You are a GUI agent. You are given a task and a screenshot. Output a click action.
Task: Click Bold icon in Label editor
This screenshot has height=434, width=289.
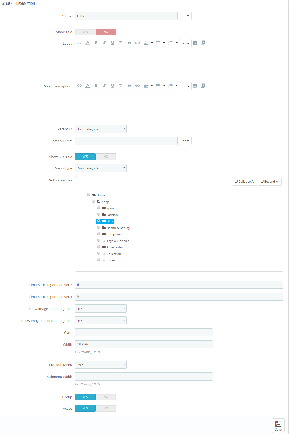tap(96, 43)
